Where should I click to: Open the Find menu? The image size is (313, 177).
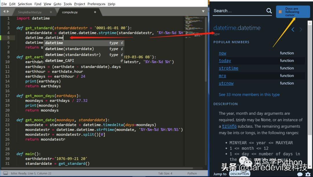tap(38, 4)
